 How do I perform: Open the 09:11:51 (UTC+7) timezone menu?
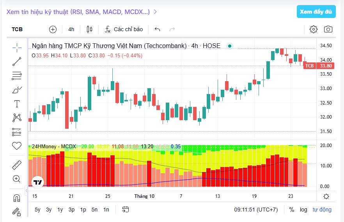[256, 210]
